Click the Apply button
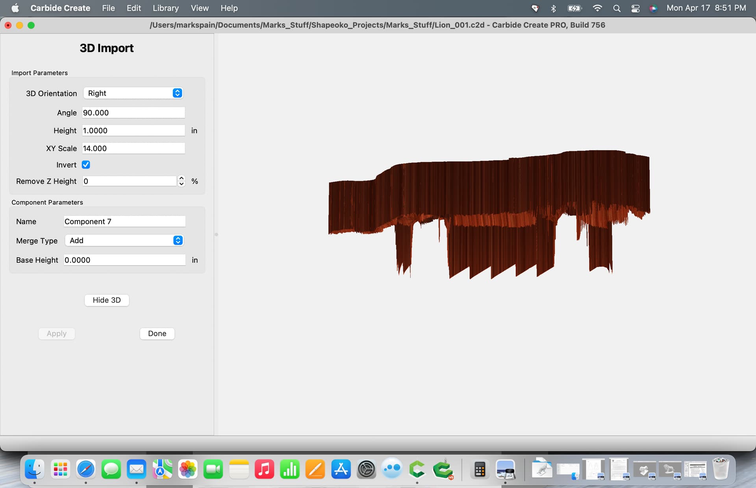 click(57, 333)
